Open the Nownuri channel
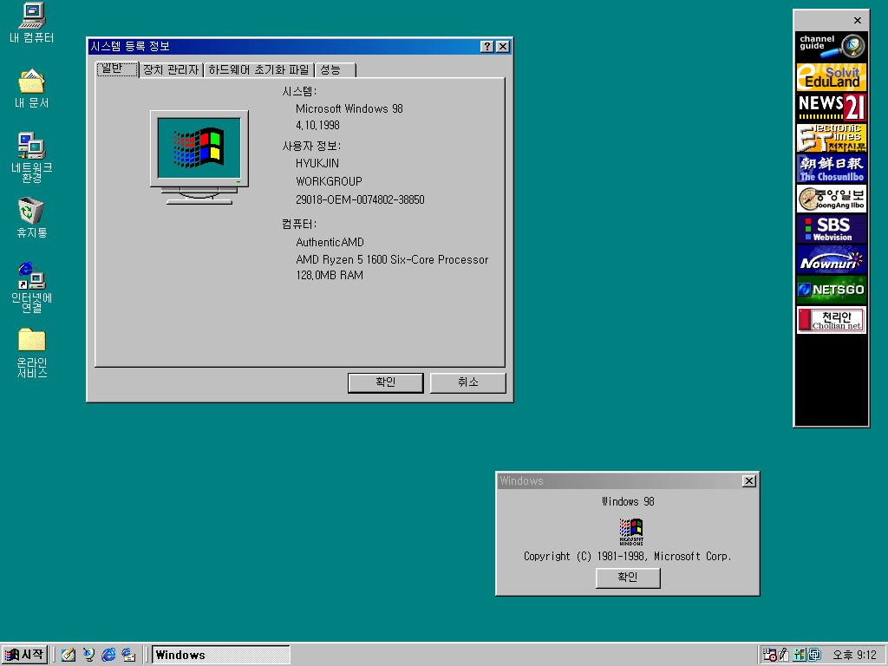888x666 pixels. tap(832, 260)
